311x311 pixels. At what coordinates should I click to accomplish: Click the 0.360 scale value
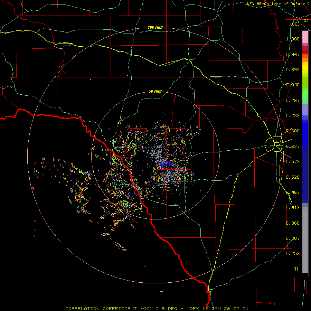click(293, 223)
